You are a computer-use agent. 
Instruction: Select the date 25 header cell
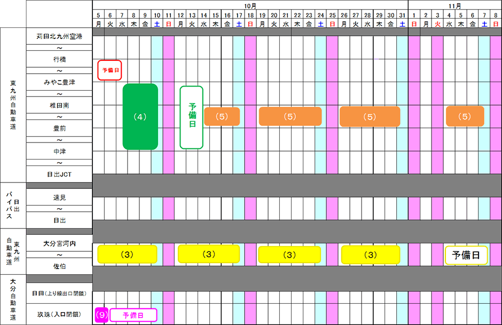point(332,15)
